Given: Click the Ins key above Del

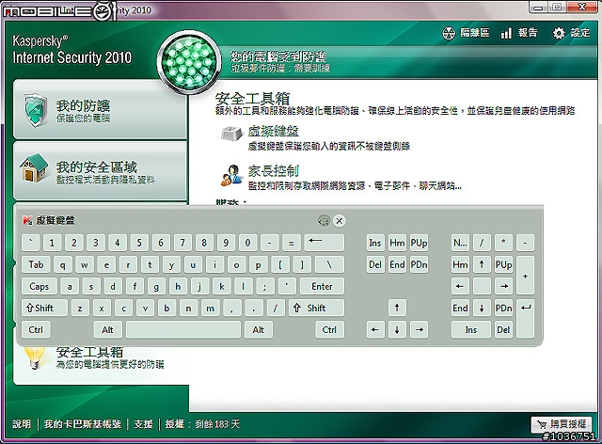Looking at the screenshot, I should (375, 243).
